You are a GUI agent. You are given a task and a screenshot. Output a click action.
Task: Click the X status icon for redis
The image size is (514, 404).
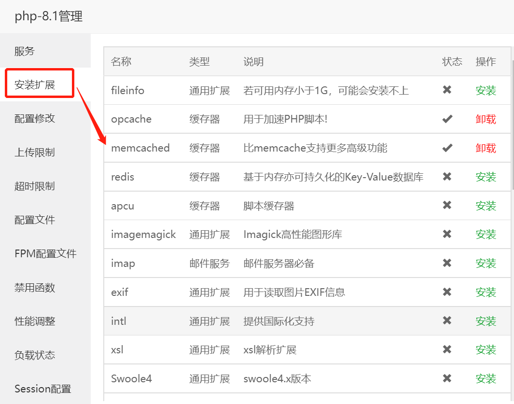point(447,177)
